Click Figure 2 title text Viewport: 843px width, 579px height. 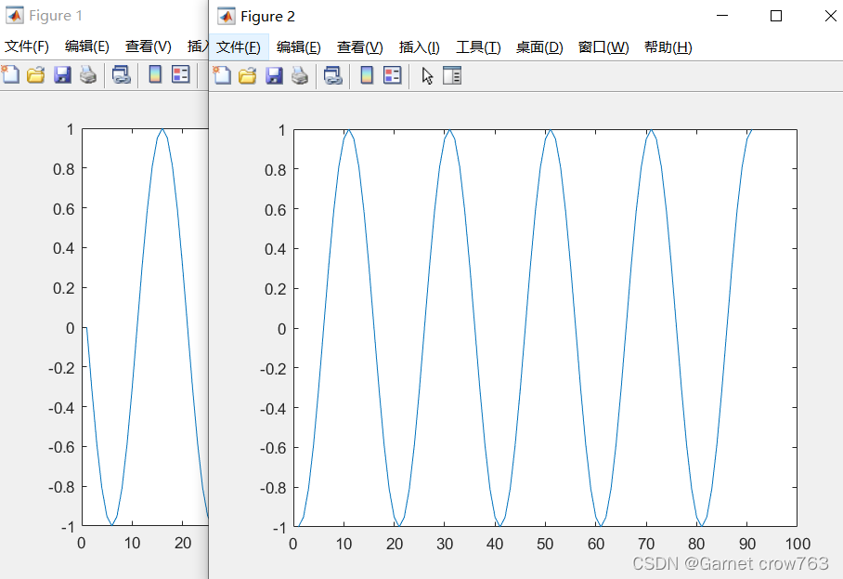coord(267,17)
